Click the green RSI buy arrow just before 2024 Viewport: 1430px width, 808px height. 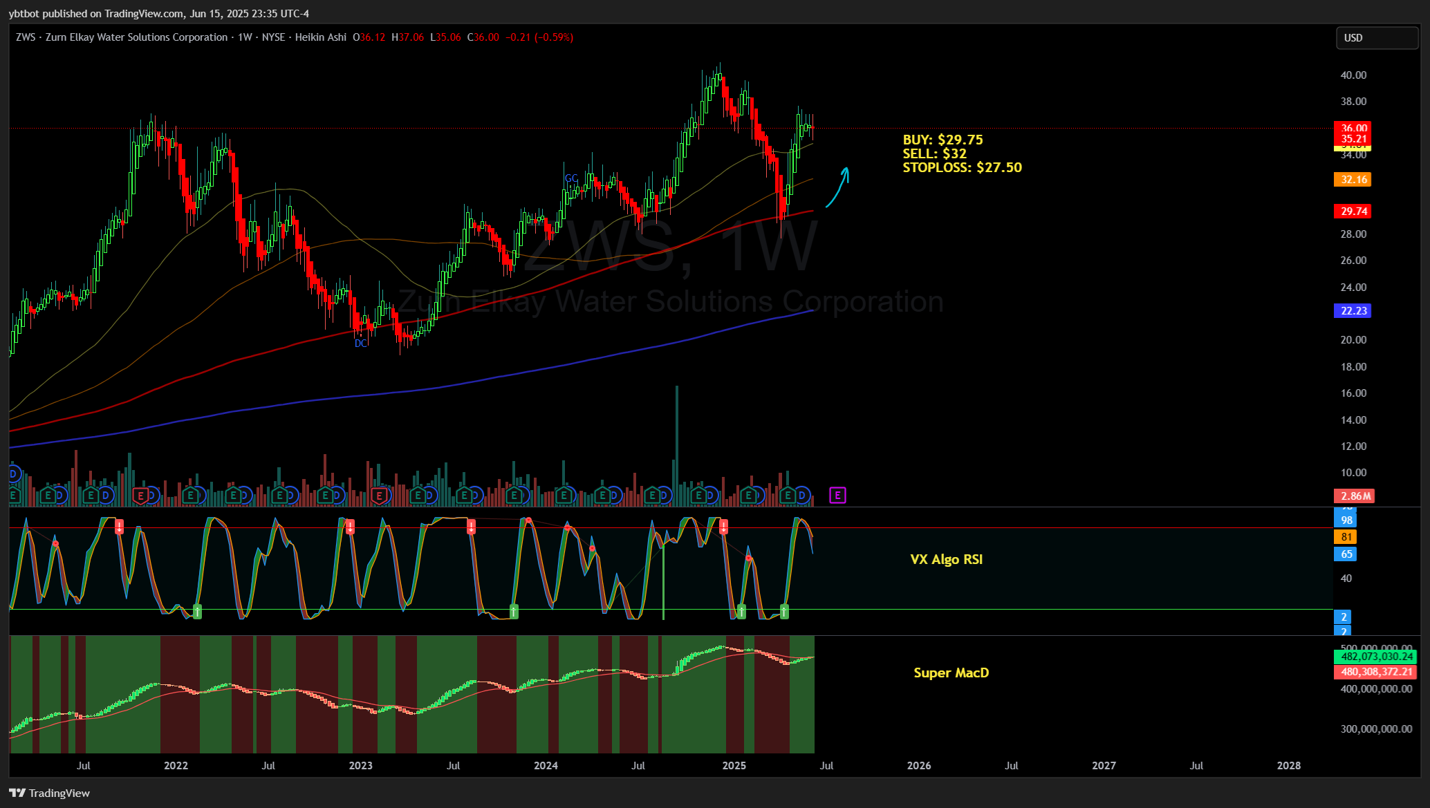pyautogui.click(x=514, y=611)
